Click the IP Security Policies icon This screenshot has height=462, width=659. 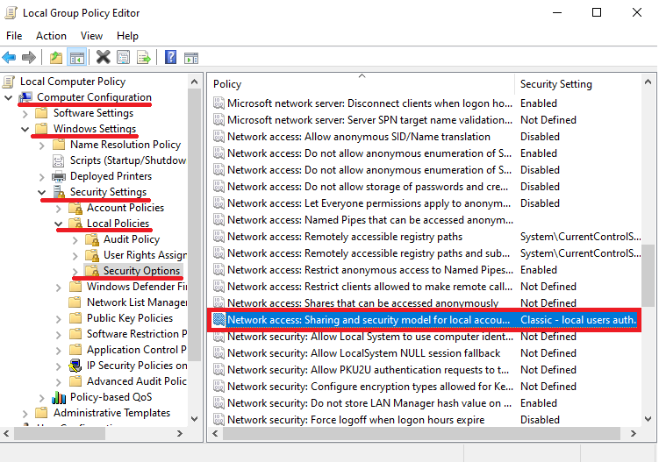(x=75, y=366)
